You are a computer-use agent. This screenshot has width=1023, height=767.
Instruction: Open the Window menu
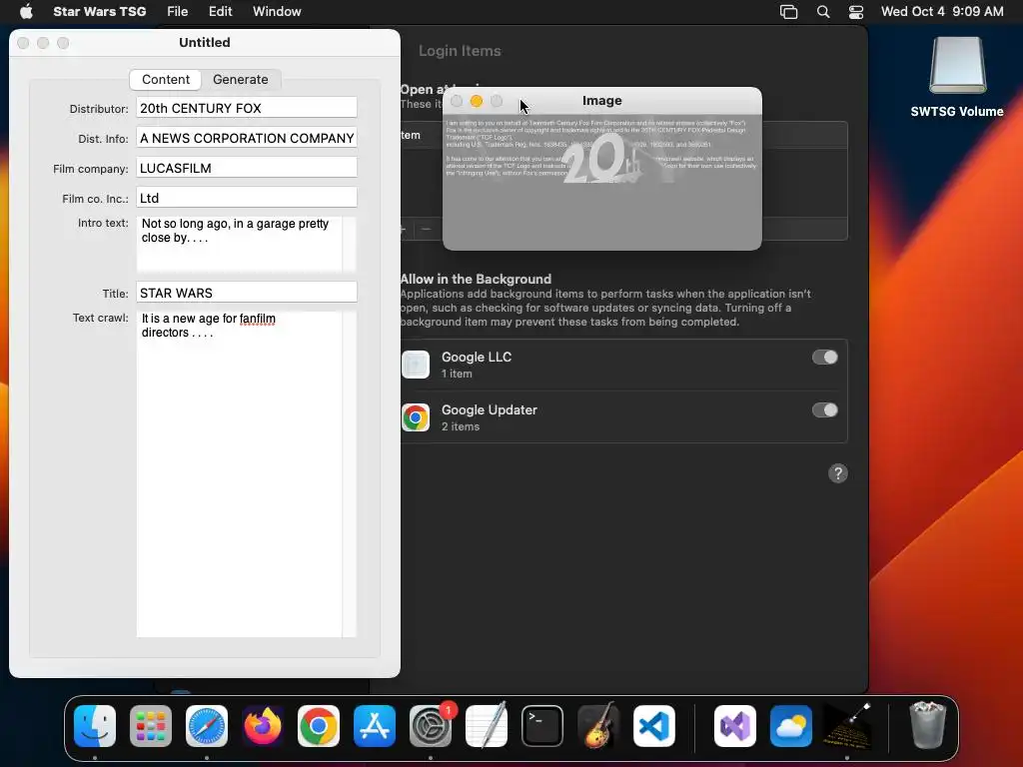click(277, 11)
